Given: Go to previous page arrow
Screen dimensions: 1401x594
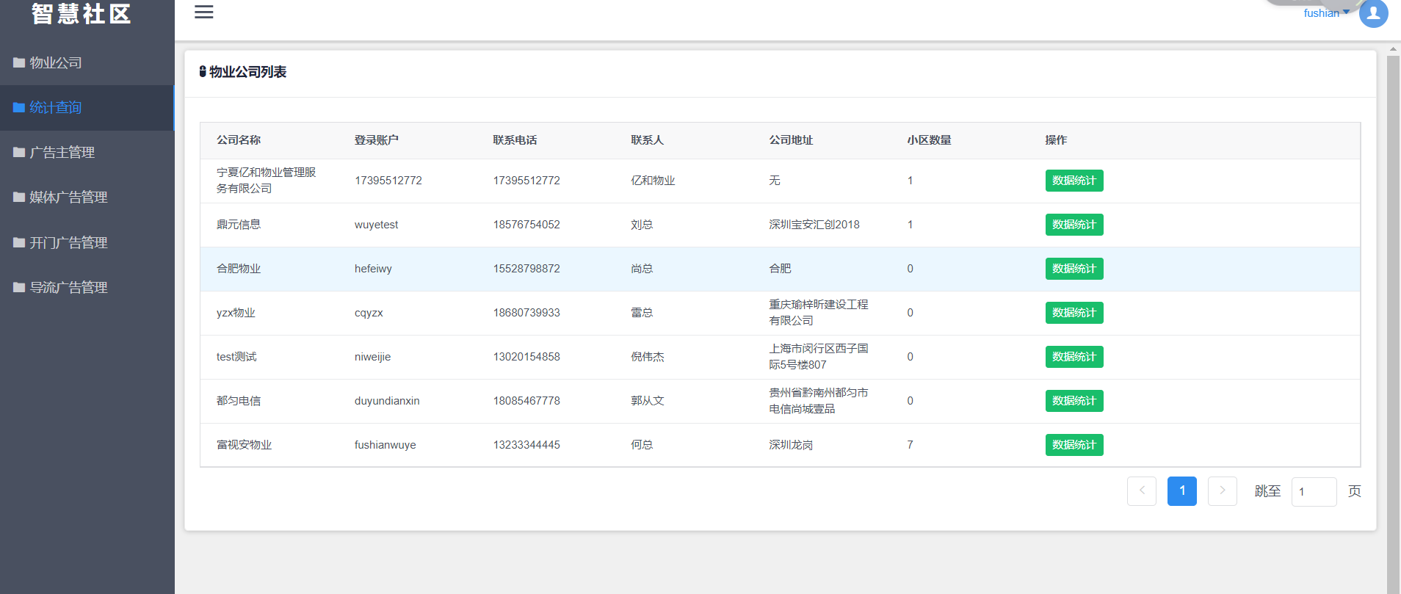Looking at the screenshot, I should click(x=1142, y=491).
